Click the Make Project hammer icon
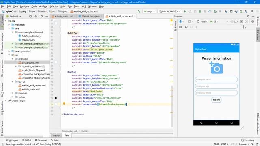260x146 pixels. pyautogui.click(x=139, y=11)
